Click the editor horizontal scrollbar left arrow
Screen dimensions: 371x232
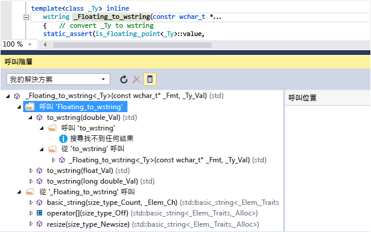(44, 44)
